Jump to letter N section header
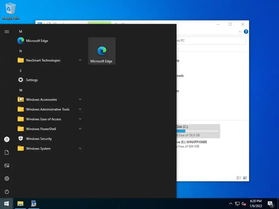The image size is (279, 209). click(20, 51)
